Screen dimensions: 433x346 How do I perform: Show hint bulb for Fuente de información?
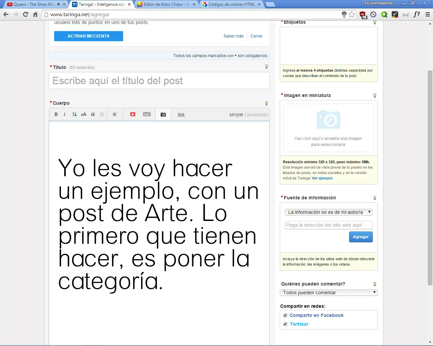[x=375, y=198]
